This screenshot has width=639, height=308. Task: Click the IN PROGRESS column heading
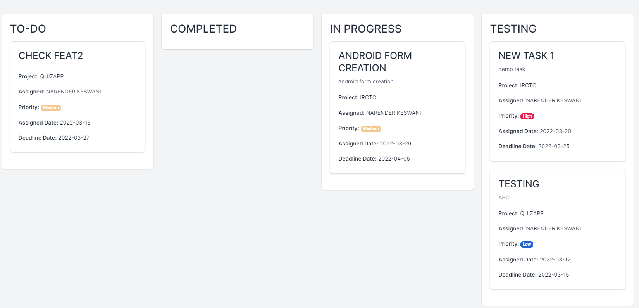(x=365, y=29)
